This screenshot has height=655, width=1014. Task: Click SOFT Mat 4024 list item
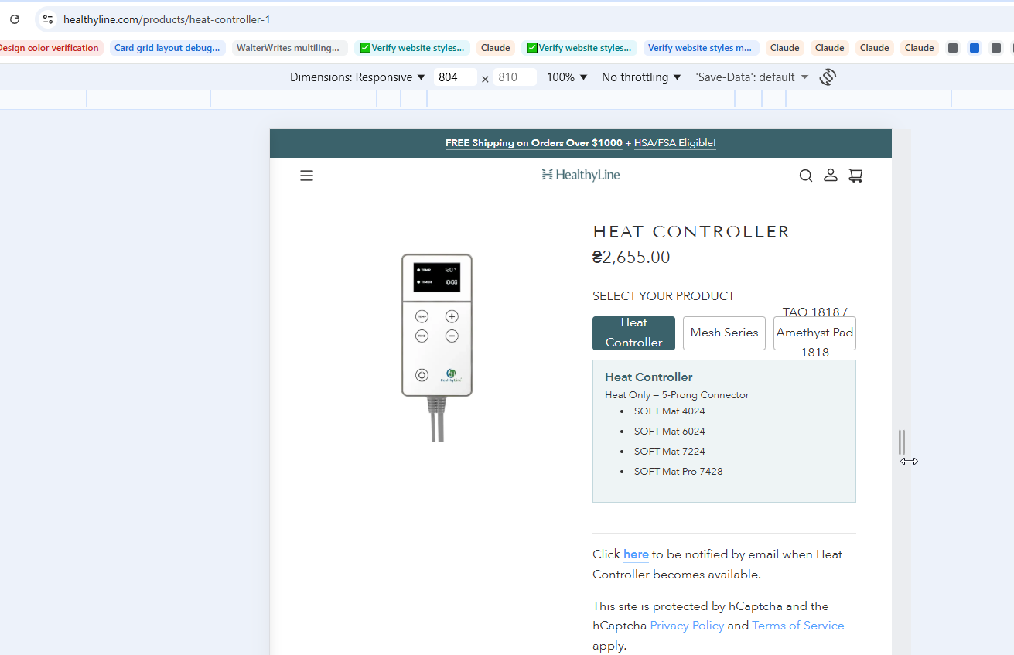click(670, 411)
